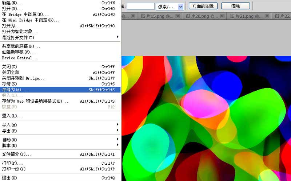Choose 存储为 from the File menu
Screen dimensions: 291x181
pyautogui.click(x=60, y=90)
